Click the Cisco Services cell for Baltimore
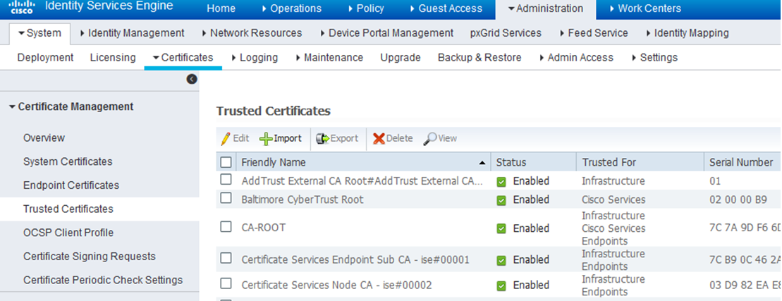This screenshot has width=782, height=301. (x=613, y=199)
